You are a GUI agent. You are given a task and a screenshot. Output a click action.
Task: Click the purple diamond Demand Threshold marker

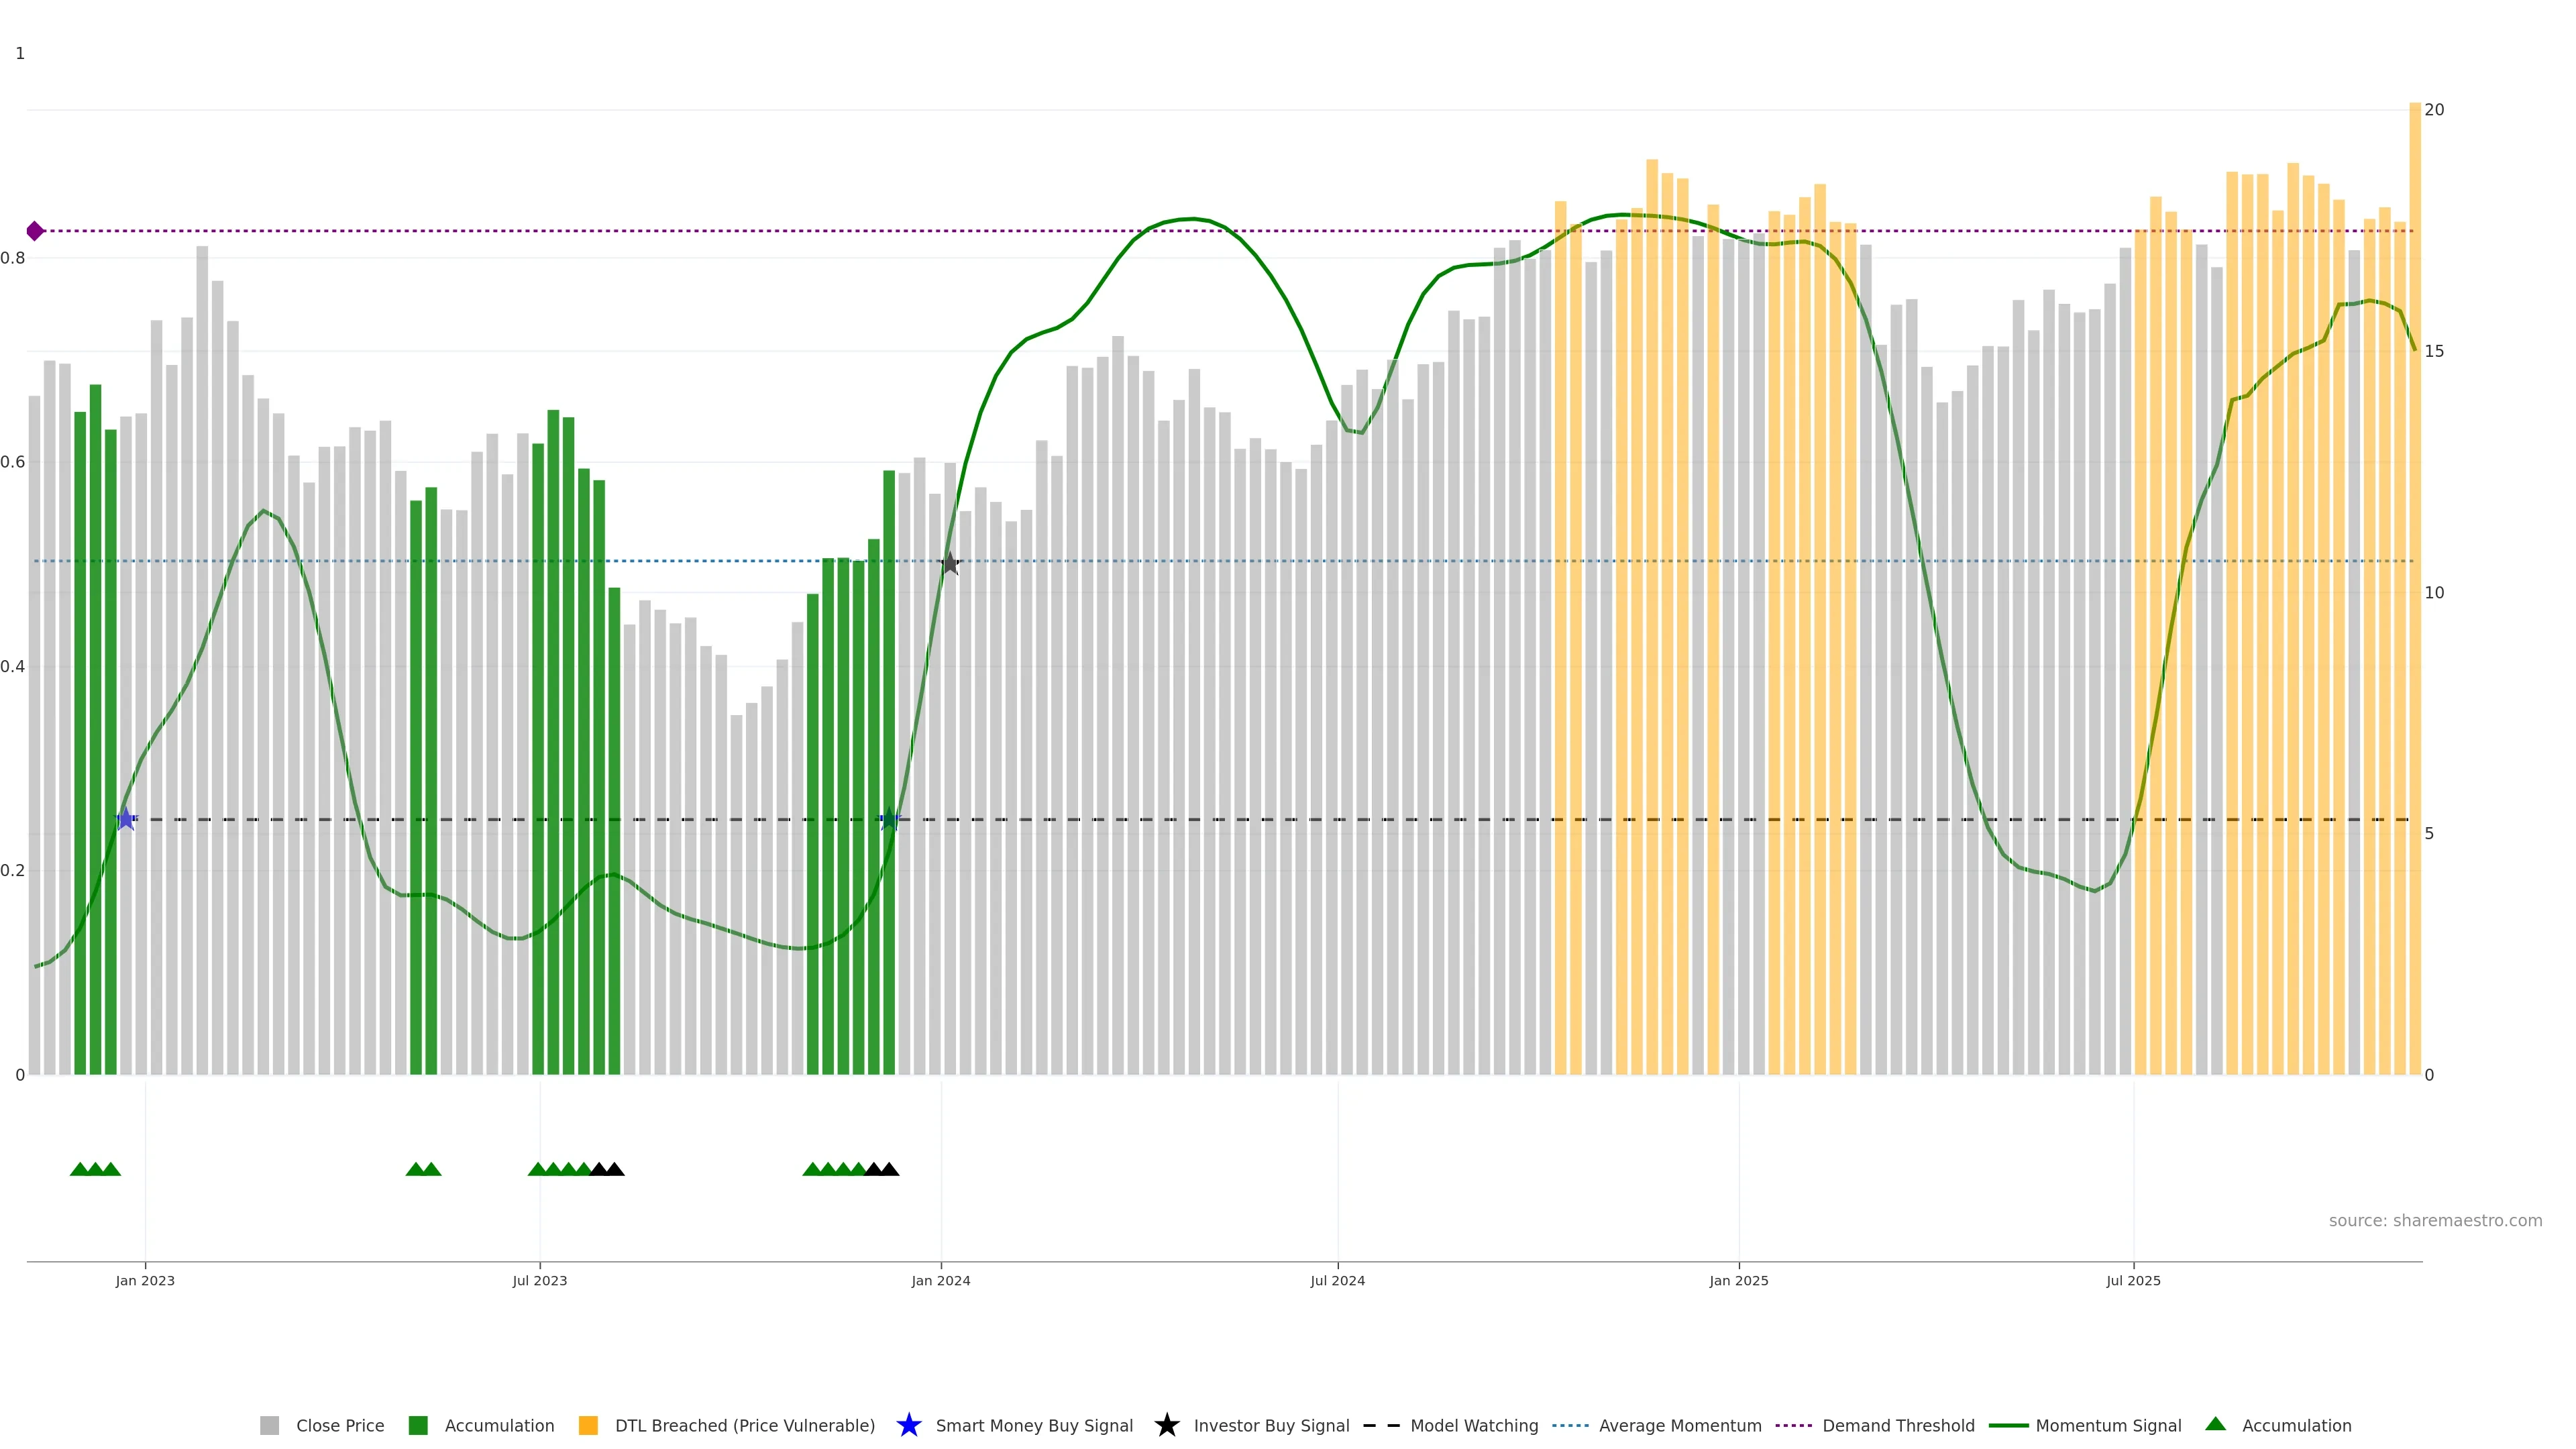coord(35,231)
